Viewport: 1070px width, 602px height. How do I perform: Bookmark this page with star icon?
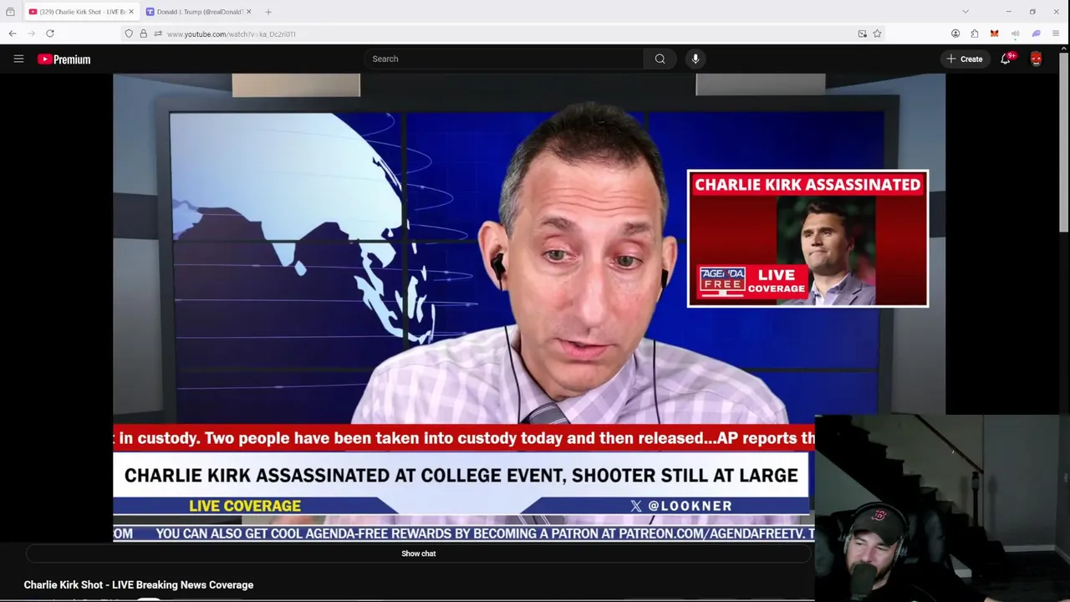pos(877,33)
